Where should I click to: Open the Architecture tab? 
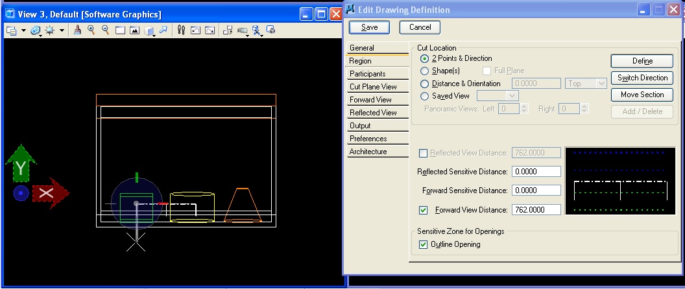tap(377, 152)
